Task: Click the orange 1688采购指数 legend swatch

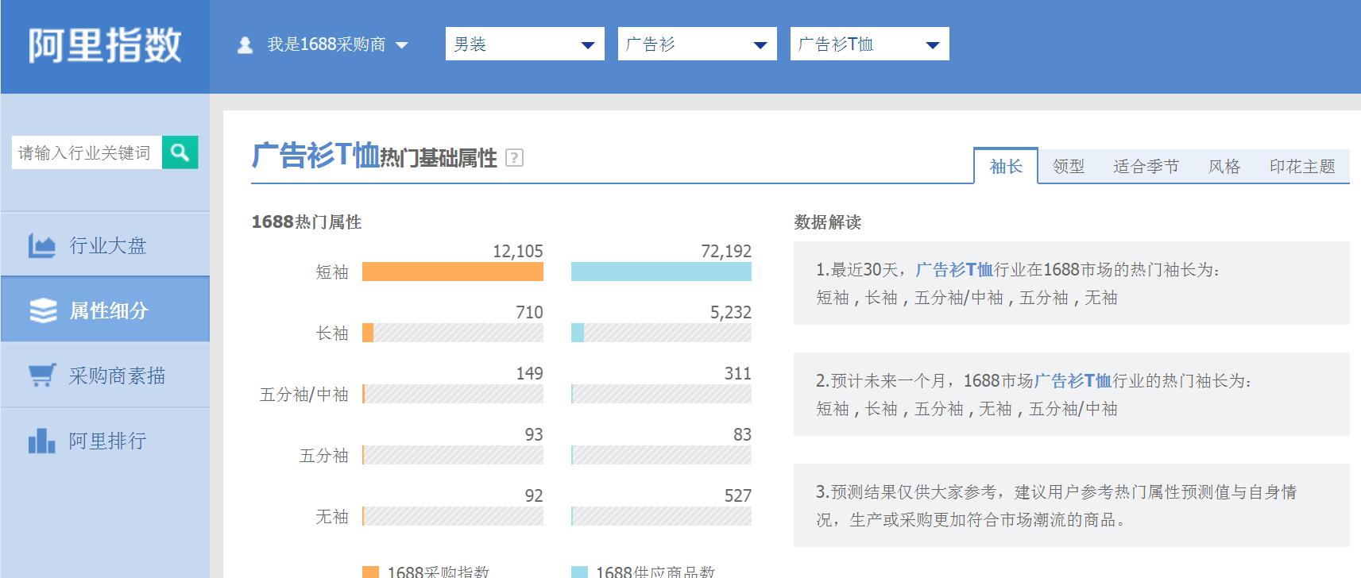Action: tap(370, 572)
